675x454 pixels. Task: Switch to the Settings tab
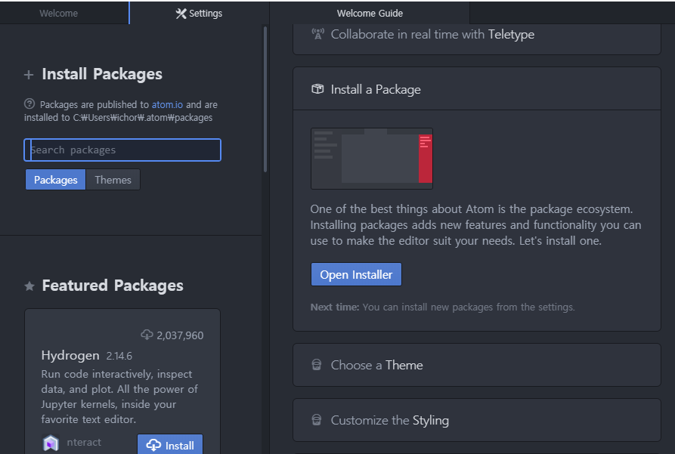[200, 13]
